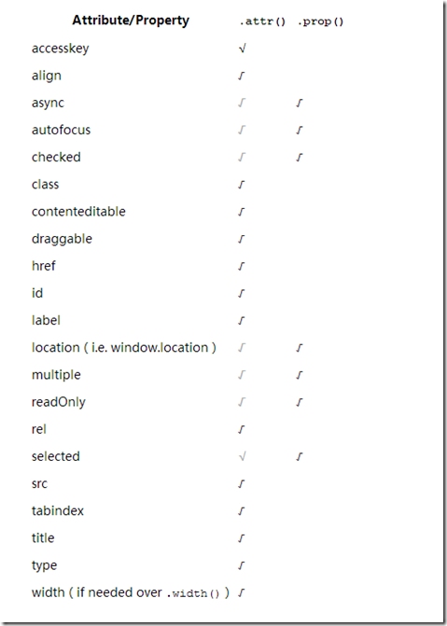Click the draggable attribute name
Viewport: 447px width, 626px height.
(62, 239)
